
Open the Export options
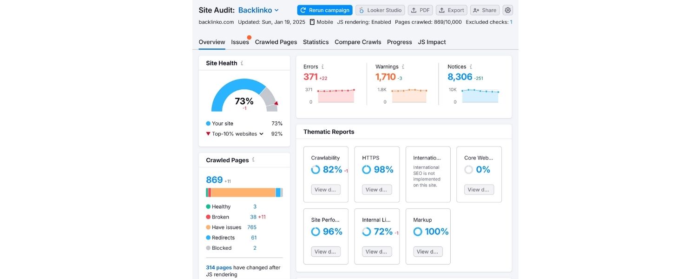point(451,10)
